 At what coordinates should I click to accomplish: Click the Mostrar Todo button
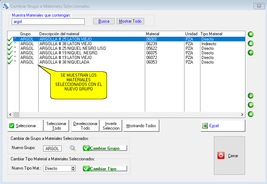tap(130, 21)
